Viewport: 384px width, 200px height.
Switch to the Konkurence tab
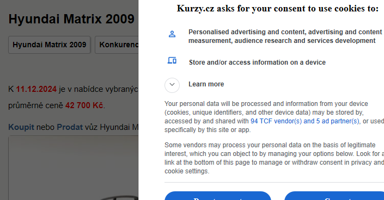(x=117, y=45)
